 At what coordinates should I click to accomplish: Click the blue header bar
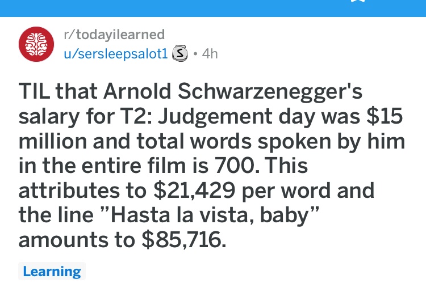(213, 8)
